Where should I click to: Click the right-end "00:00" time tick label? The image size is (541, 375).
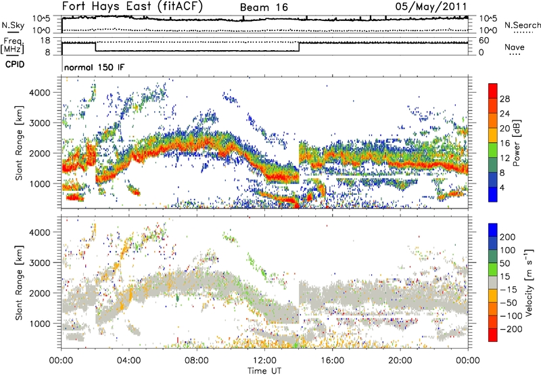468,361
